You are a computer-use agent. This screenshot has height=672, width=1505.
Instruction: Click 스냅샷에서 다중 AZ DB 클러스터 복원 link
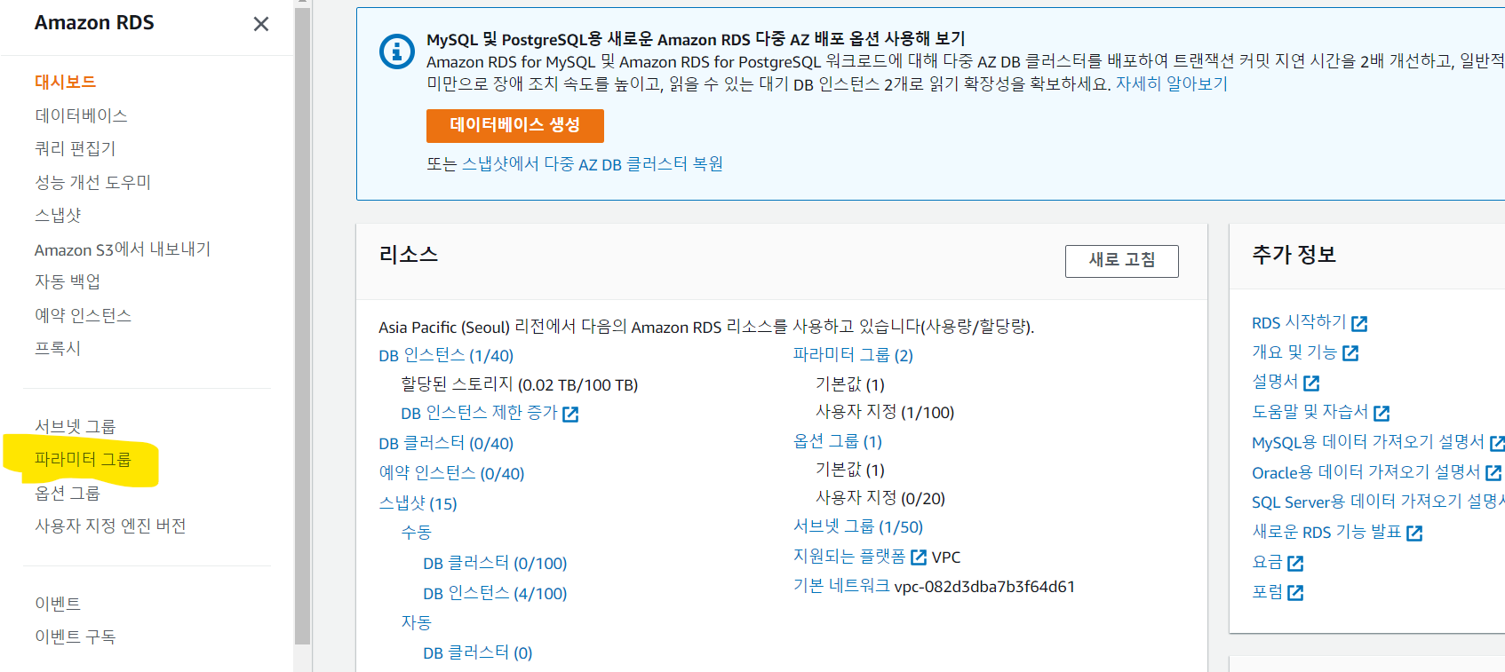pyautogui.click(x=593, y=164)
